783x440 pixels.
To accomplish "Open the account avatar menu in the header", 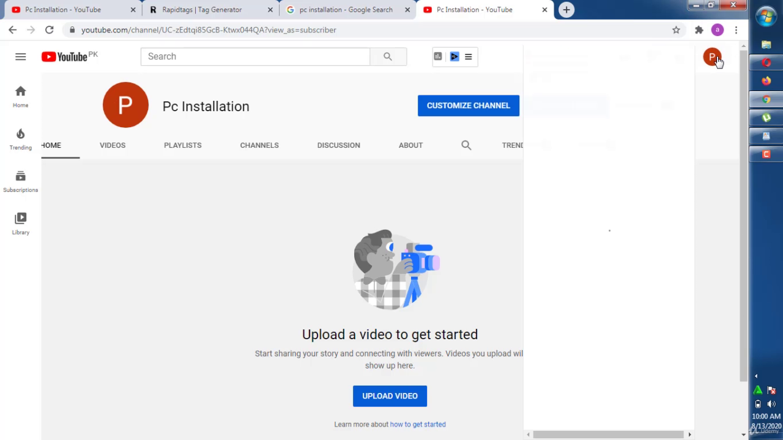I will pyautogui.click(x=711, y=57).
